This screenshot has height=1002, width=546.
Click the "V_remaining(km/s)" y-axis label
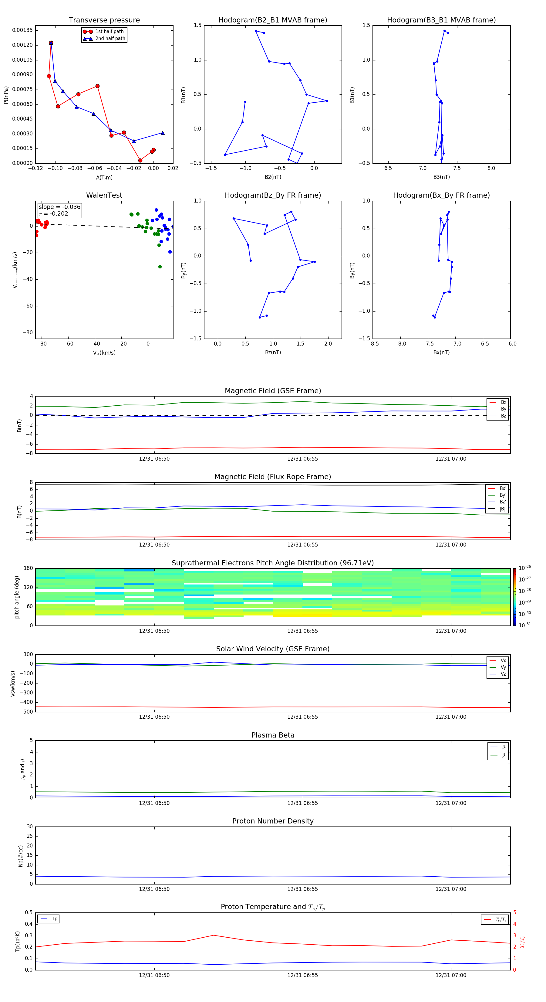(15, 270)
